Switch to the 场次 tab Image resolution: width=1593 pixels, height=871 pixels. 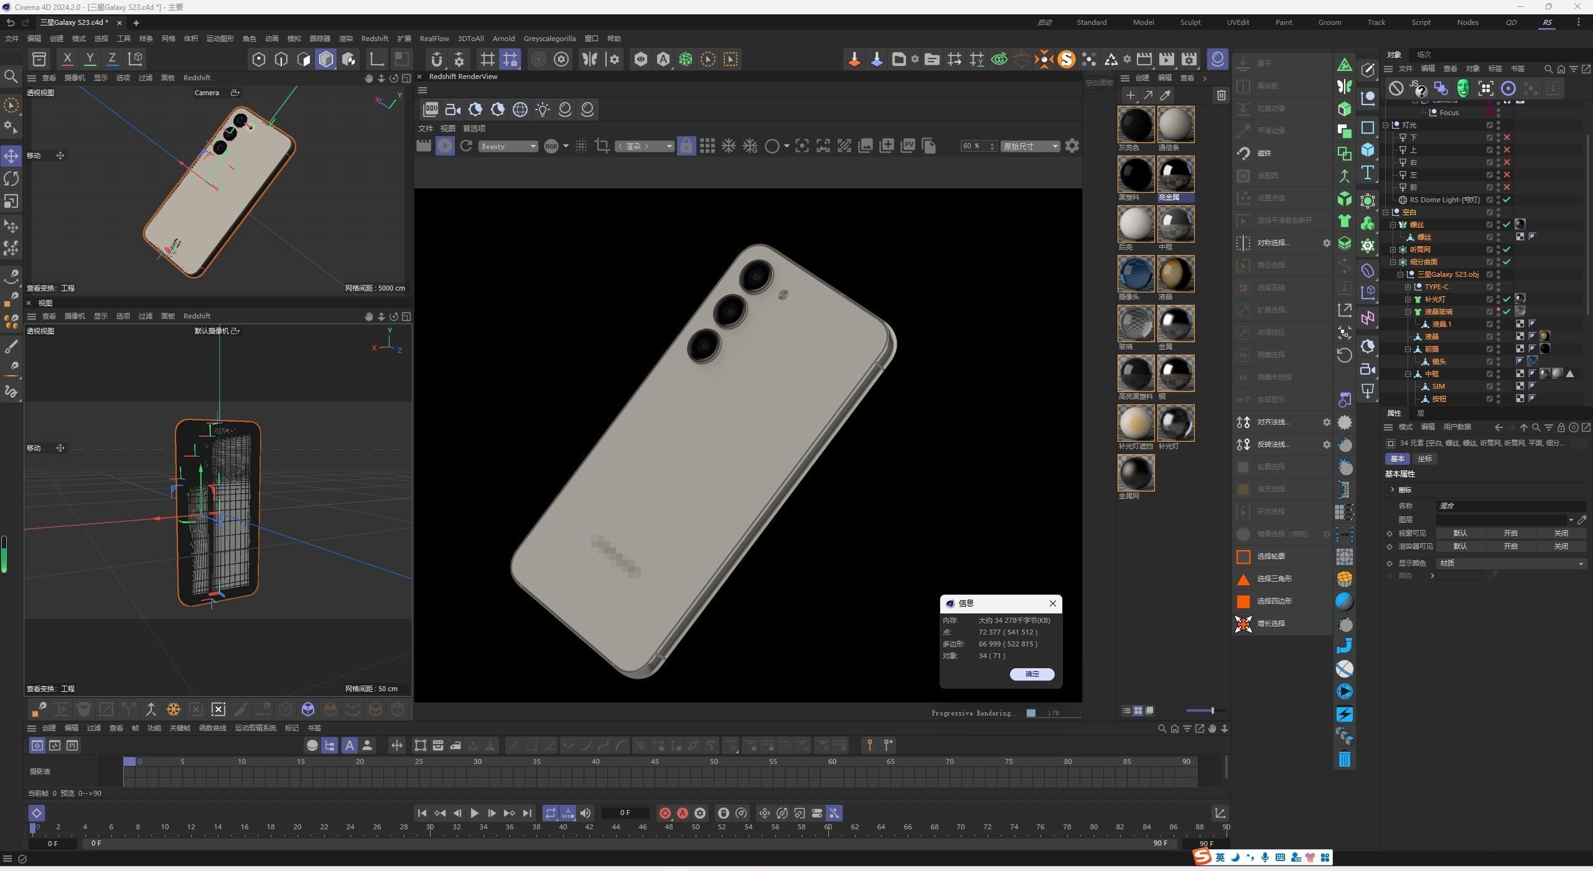(x=1424, y=55)
